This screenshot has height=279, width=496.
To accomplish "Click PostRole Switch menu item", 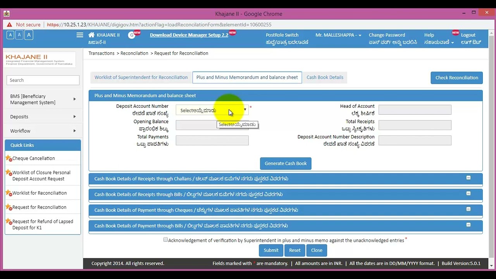I will tap(287, 39).
